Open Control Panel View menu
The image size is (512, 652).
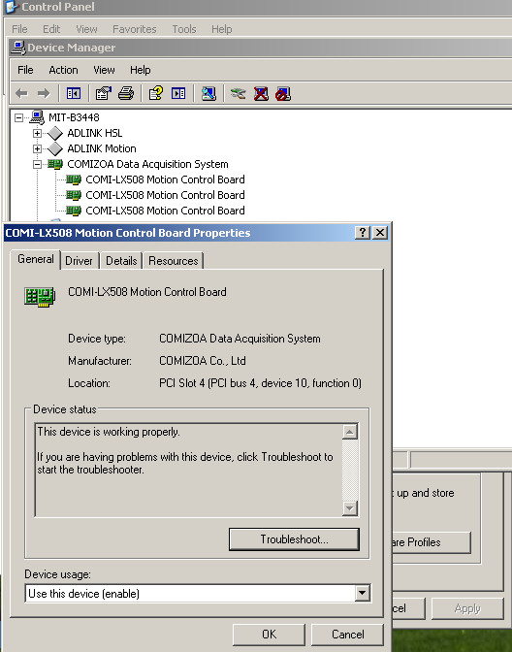[x=86, y=29]
